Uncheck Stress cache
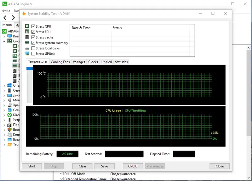Screen dimensions: 252x181 click(x=33, y=37)
